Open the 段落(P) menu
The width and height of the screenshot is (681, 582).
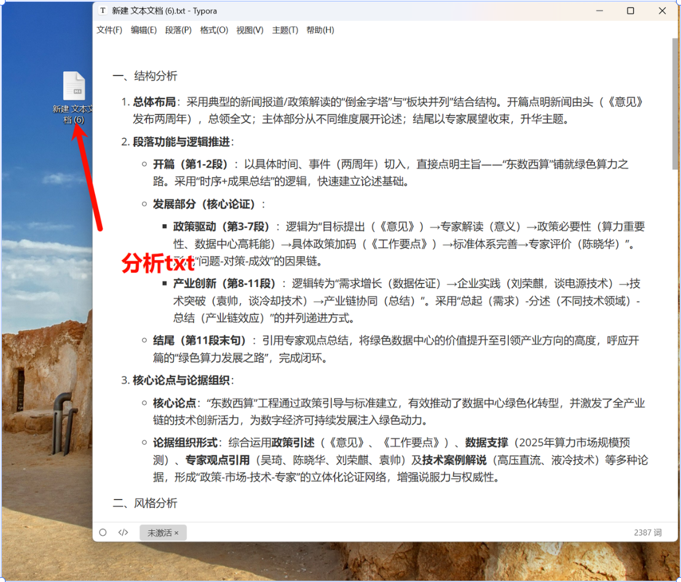point(178,30)
